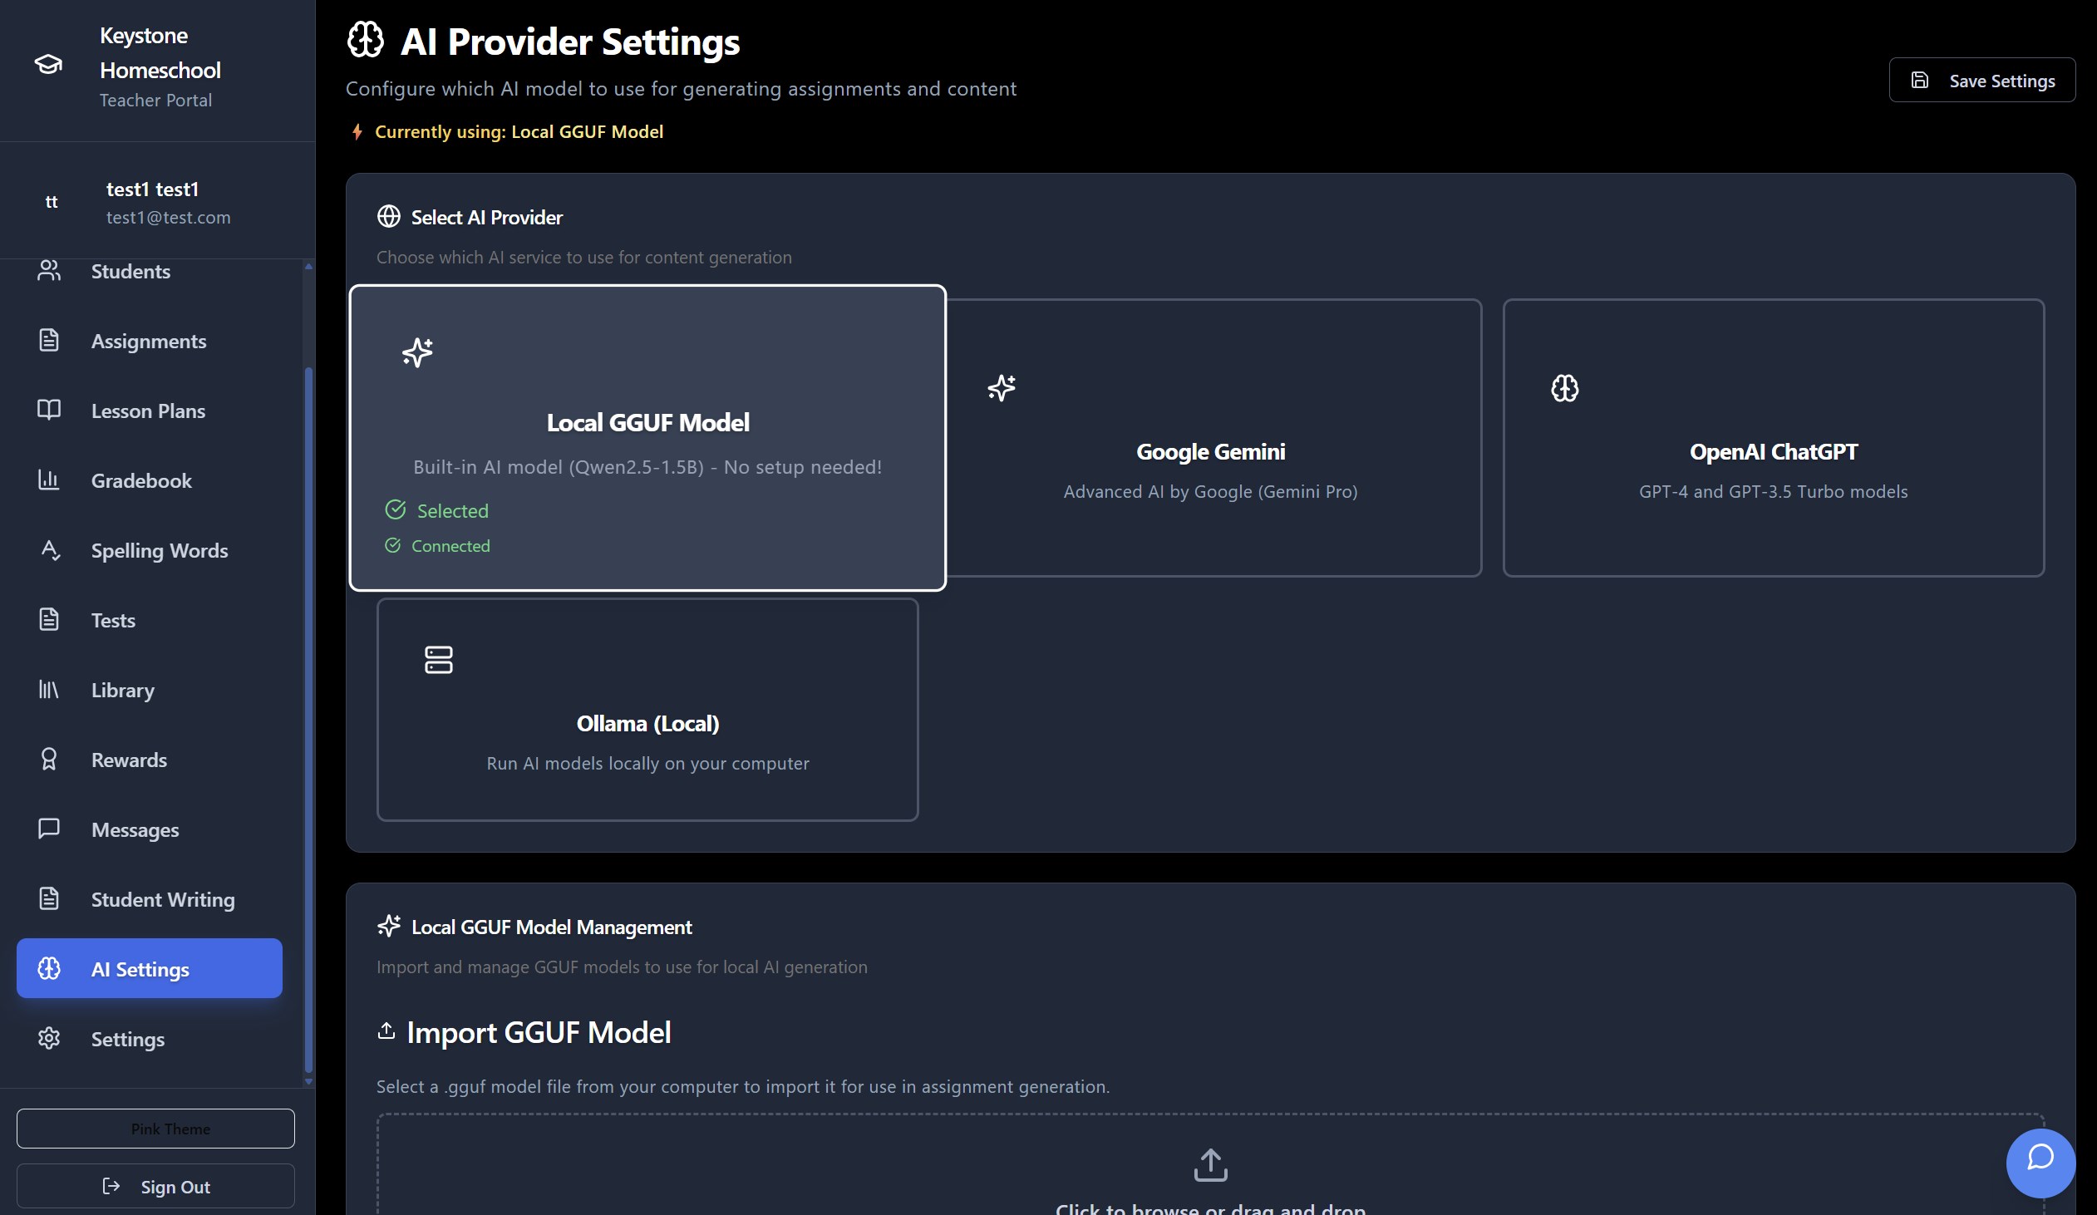Click the Tests document icon
This screenshot has width=2097, height=1215.
click(x=49, y=620)
